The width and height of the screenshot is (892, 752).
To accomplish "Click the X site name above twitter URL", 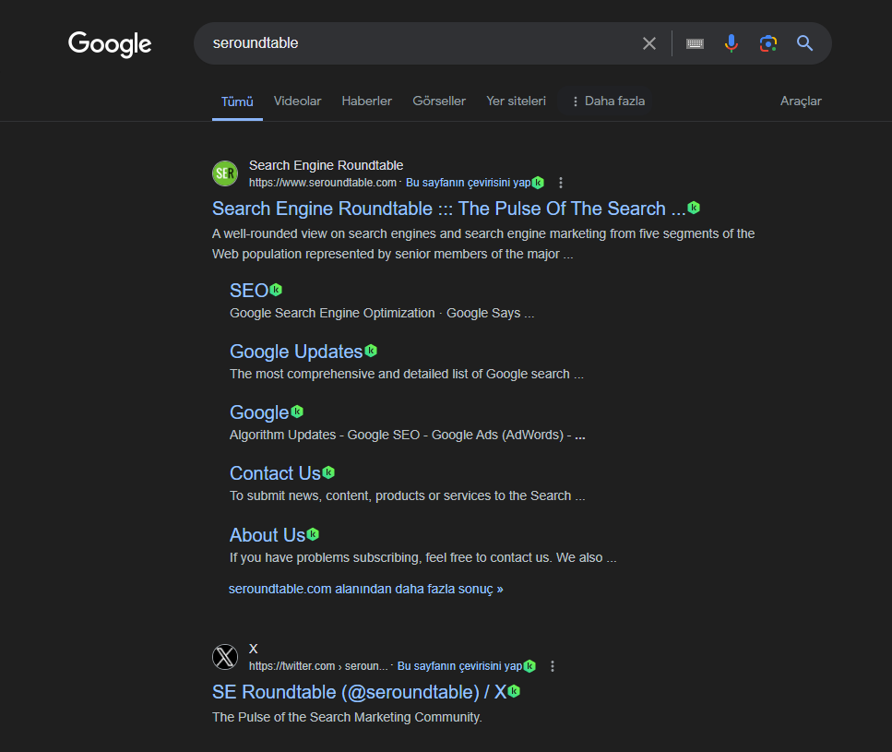I will [x=253, y=649].
